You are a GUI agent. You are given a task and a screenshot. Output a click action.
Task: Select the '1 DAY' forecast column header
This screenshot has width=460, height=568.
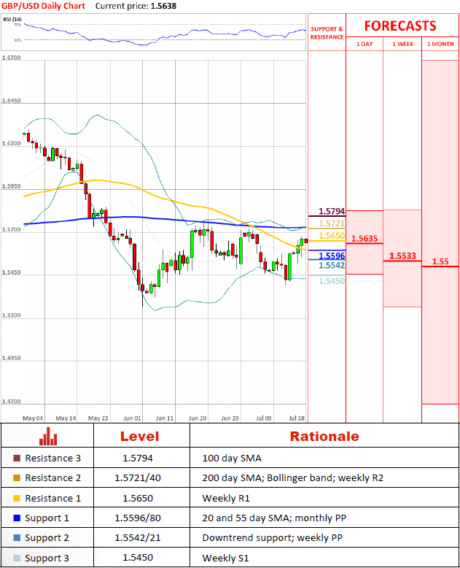point(365,44)
